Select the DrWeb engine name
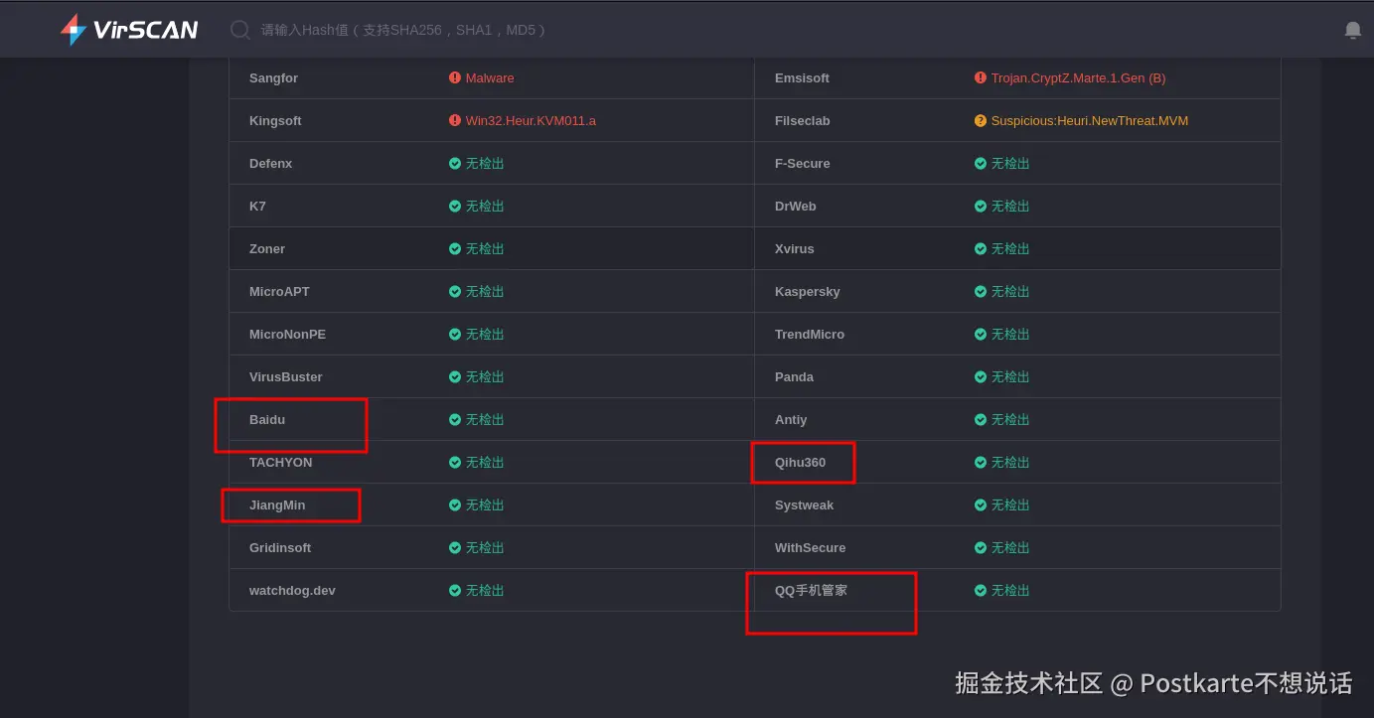 point(795,206)
